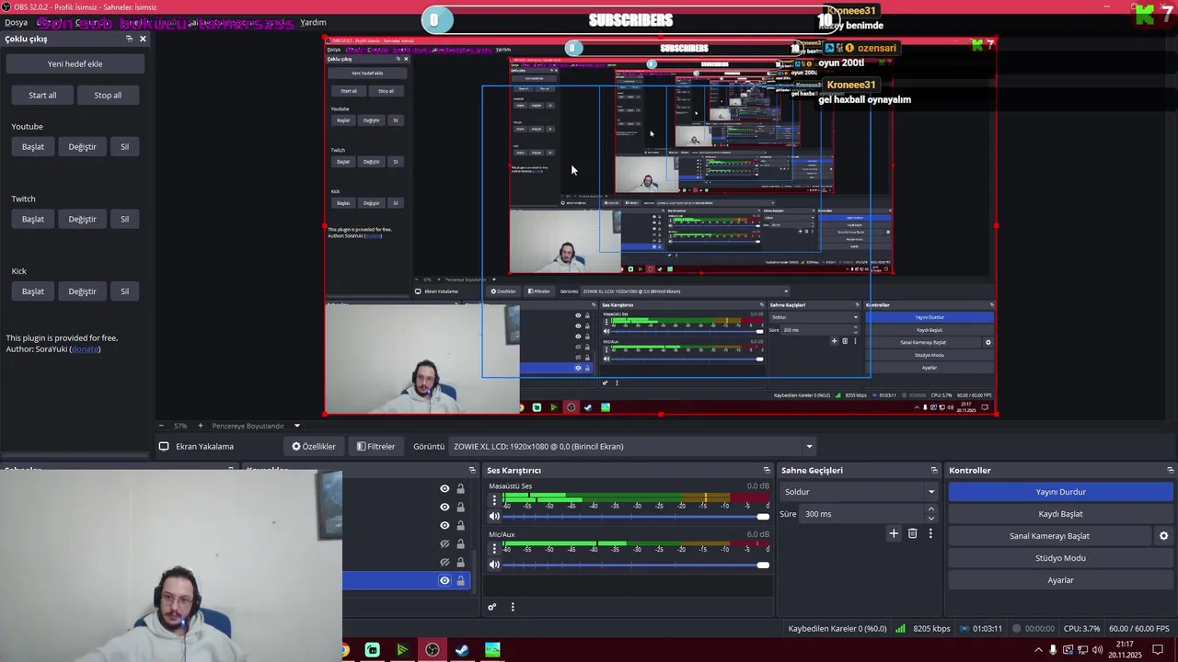
Task: Click the green bitrate signal bars icon
Action: pyautogui.click(x=902, y=629)
